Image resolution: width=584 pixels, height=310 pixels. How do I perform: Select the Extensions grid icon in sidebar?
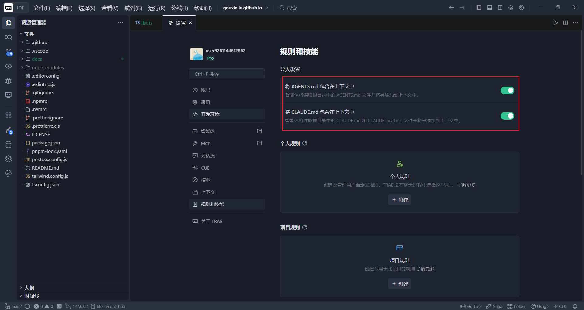[8, 115]
